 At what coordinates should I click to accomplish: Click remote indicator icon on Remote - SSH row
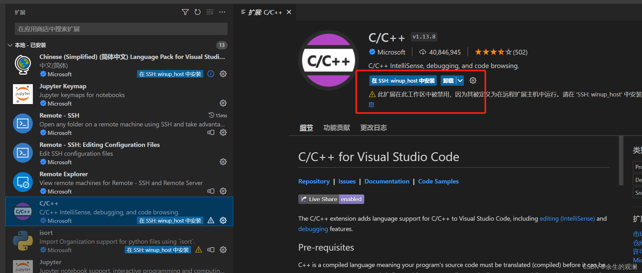coord(211,132)
